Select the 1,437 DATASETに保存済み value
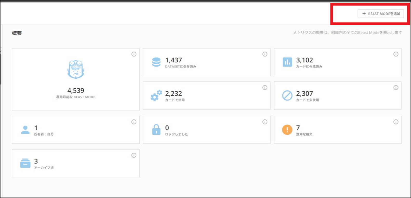 tap(174, 60)
